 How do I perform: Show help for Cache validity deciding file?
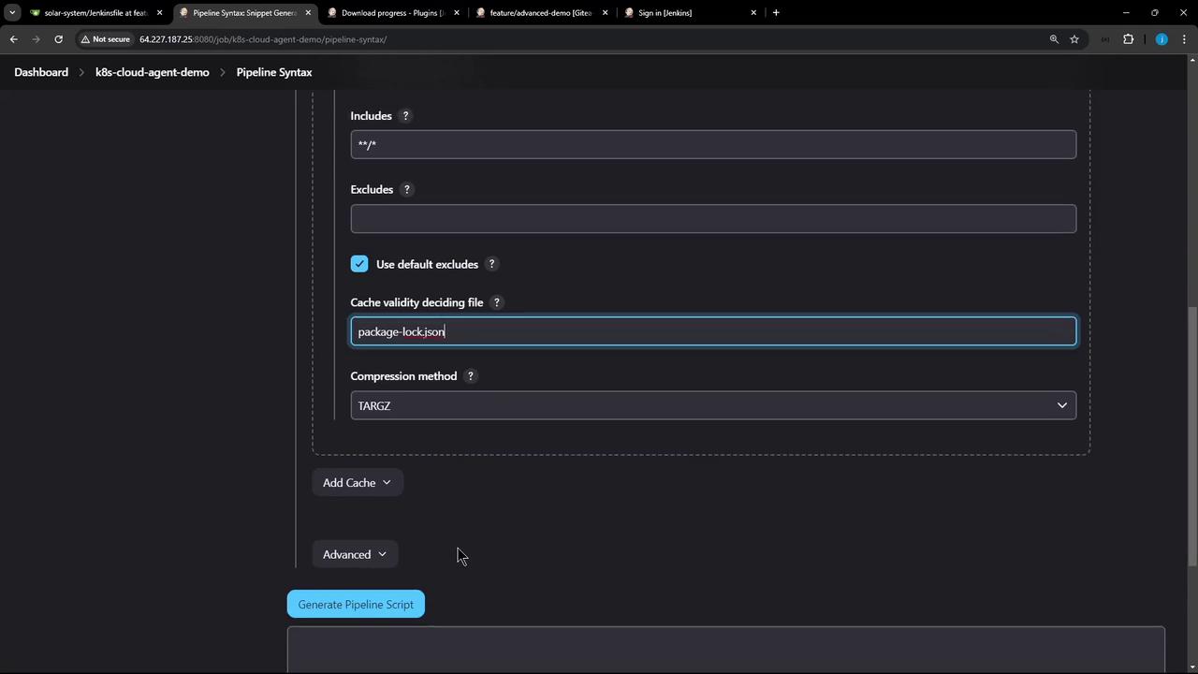pos(497,302)
